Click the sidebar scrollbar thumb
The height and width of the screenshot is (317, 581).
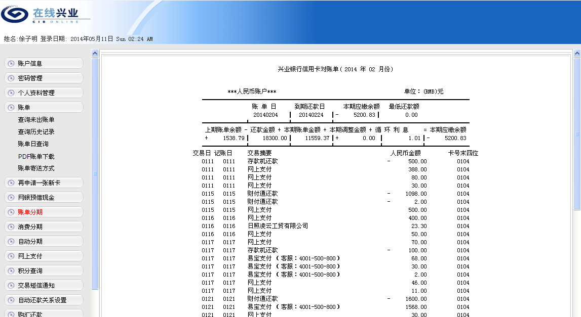95,173
